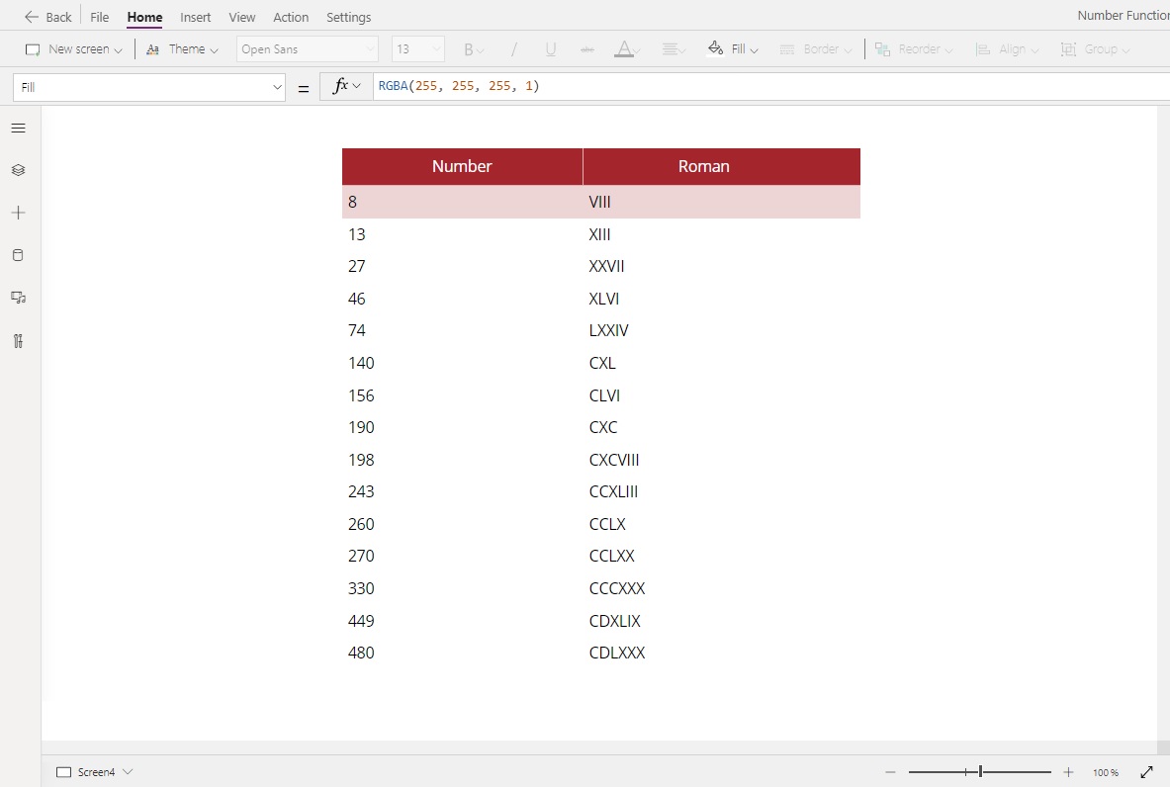Screen dimensions: 1170x787
Task: Click the Roman column header
Action: 722,166
